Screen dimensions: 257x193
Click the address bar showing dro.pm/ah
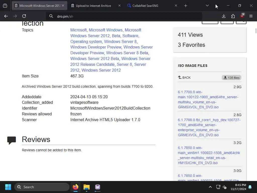(x=124, y=16)
